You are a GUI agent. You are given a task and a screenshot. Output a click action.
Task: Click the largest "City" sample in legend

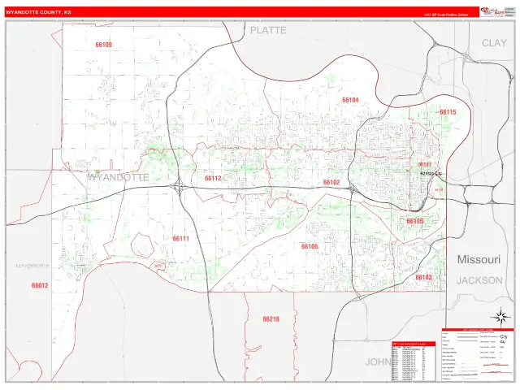point(503,336)
